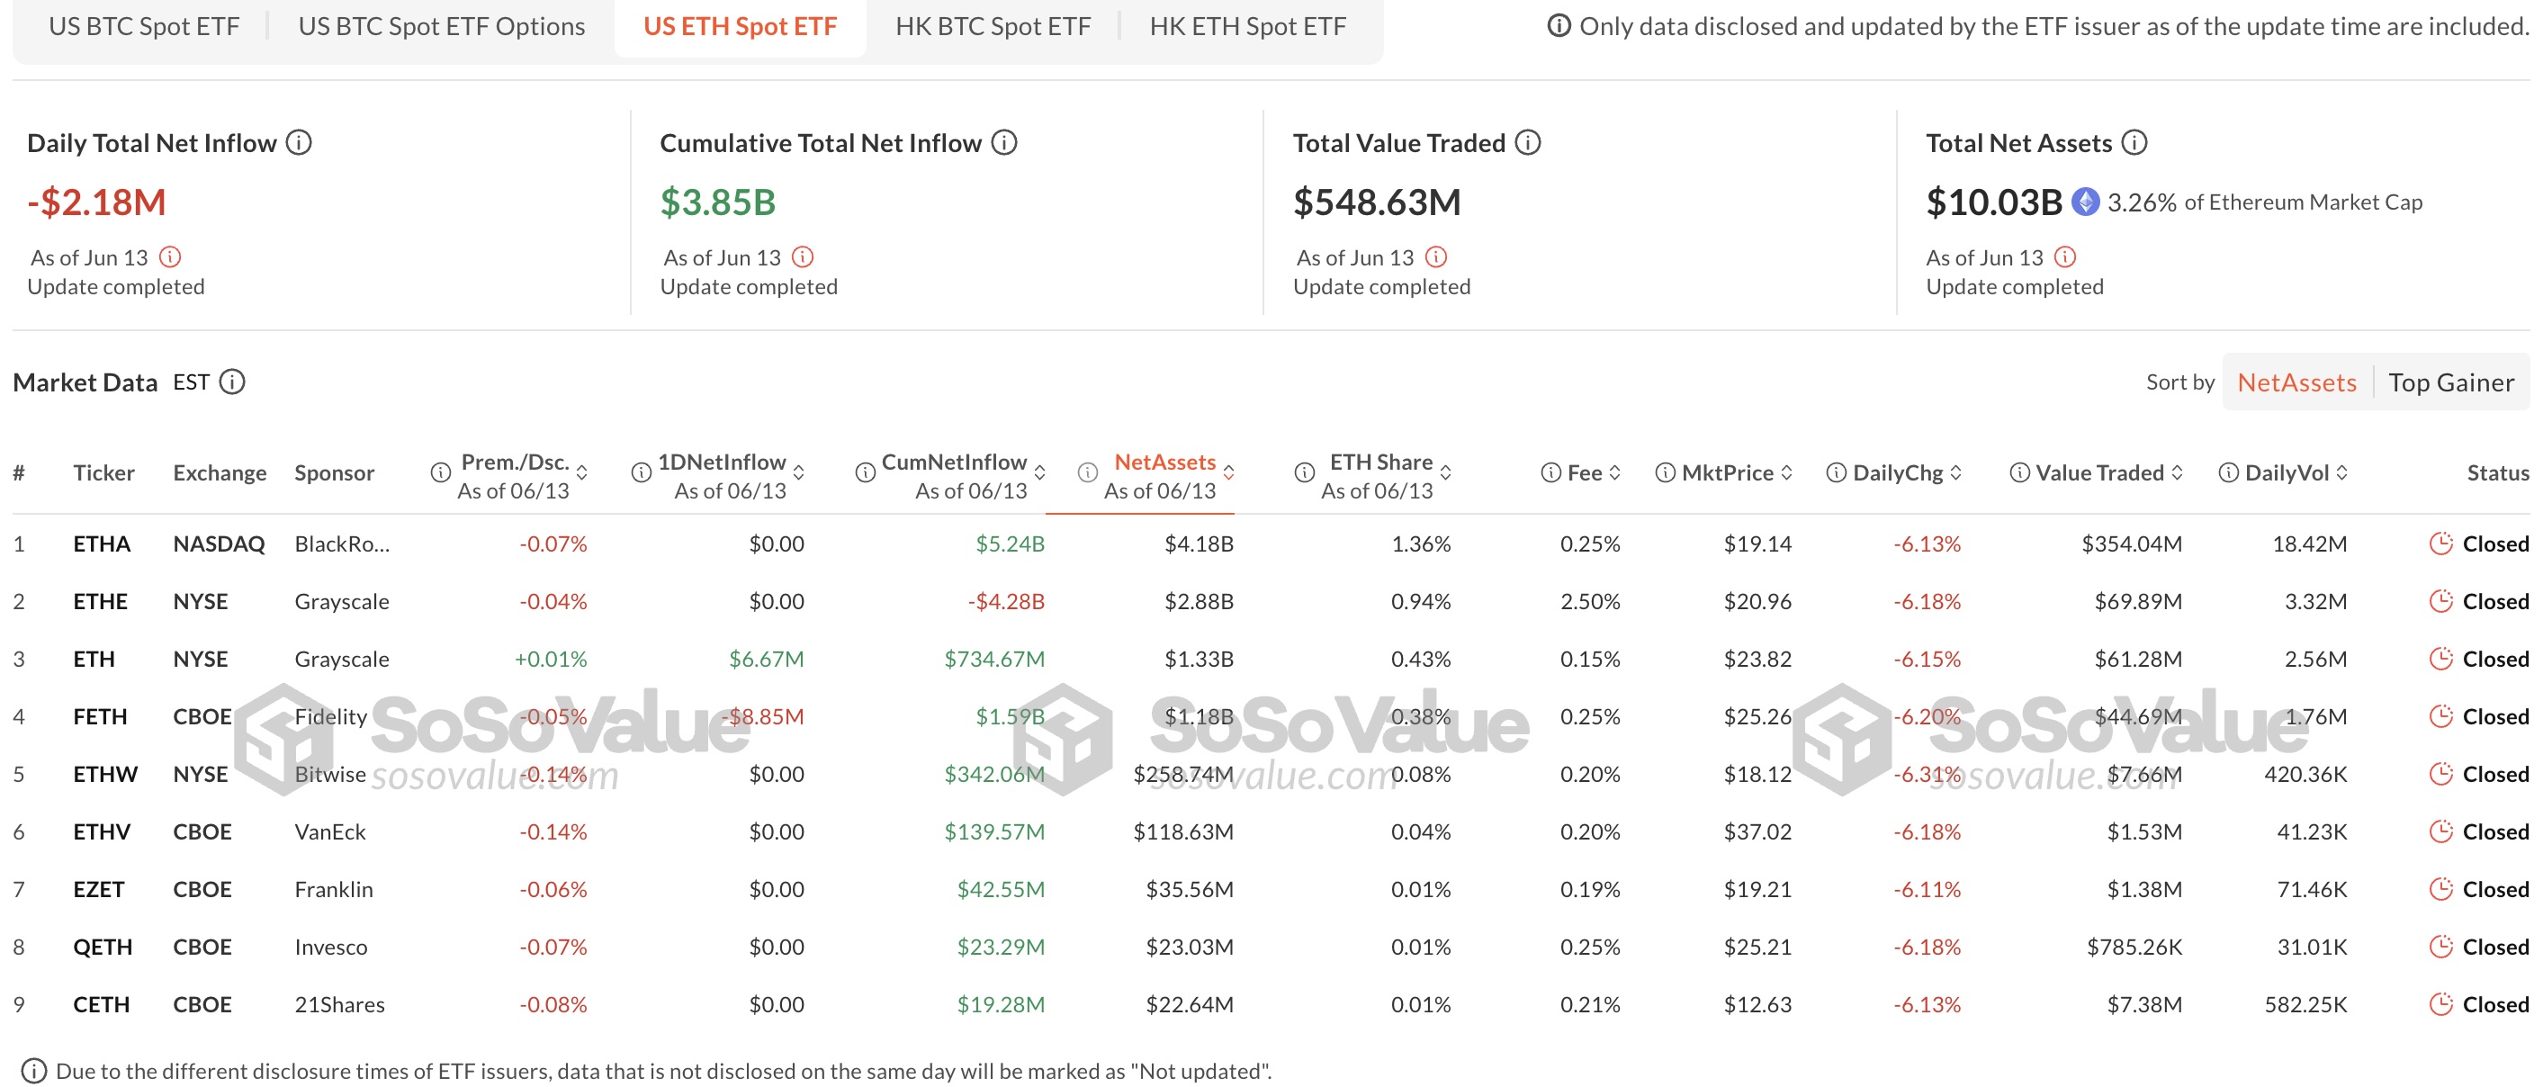This screenshot has width=2543, height=1087.
Task: Click the Sponsor column header
Action: (334, 473)
